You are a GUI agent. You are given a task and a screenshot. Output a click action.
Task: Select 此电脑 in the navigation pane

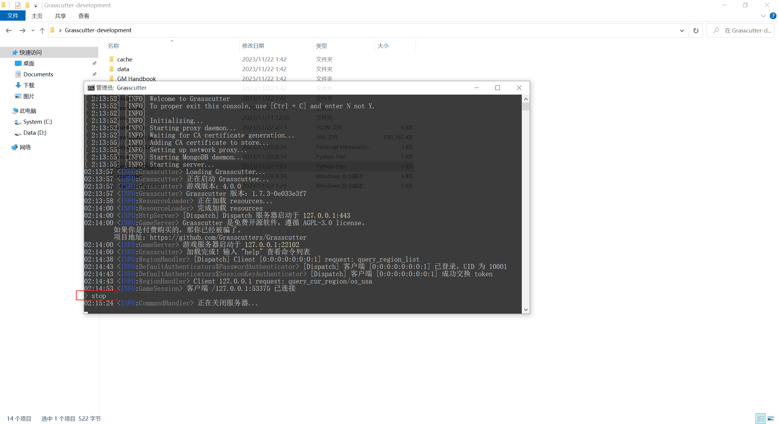28,111
